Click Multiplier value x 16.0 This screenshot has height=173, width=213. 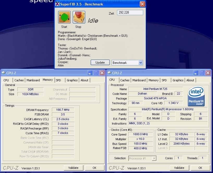point(141,139)
